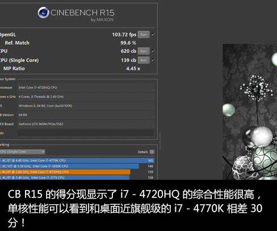
Task: Run the CPU benchmark
Action: click(x=144, y=51)
